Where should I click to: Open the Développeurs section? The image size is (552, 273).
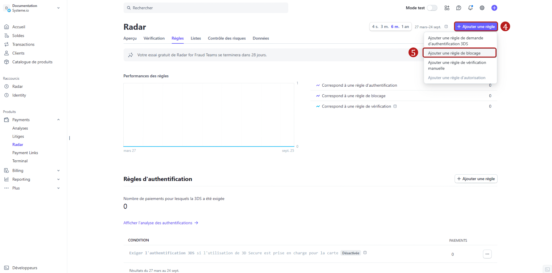click(x=25, y=268)
